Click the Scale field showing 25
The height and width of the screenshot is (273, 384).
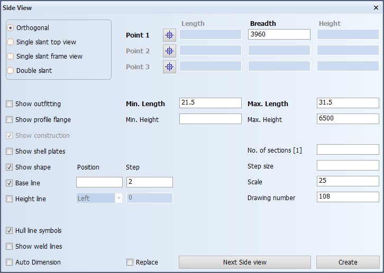pos(348,181)
